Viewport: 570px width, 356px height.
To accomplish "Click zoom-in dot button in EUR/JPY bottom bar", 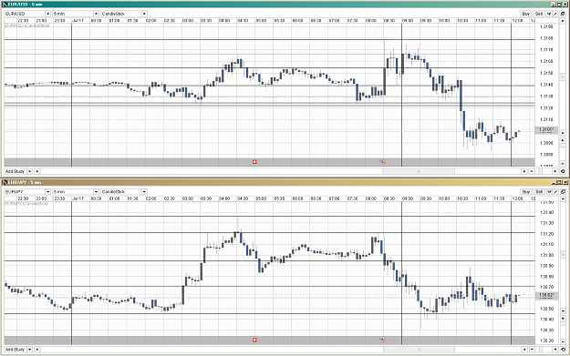I will 555,349.
